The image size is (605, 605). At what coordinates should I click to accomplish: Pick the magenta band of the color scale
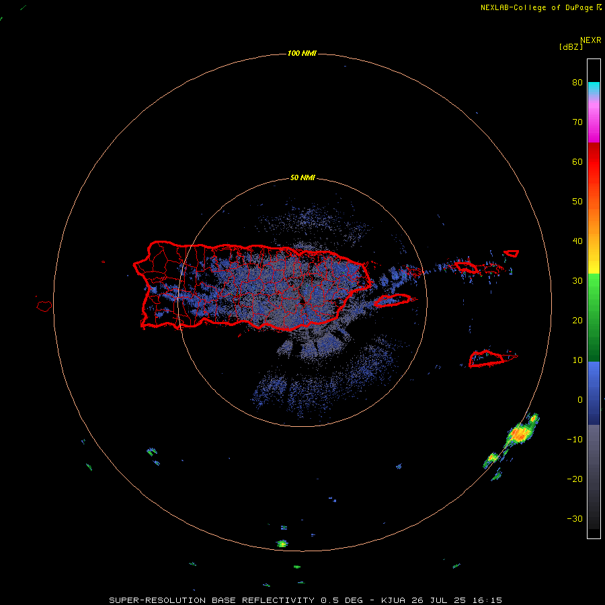(x=594, y=123)
